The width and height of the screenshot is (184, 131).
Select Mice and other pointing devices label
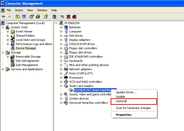(x=89, y=65)
